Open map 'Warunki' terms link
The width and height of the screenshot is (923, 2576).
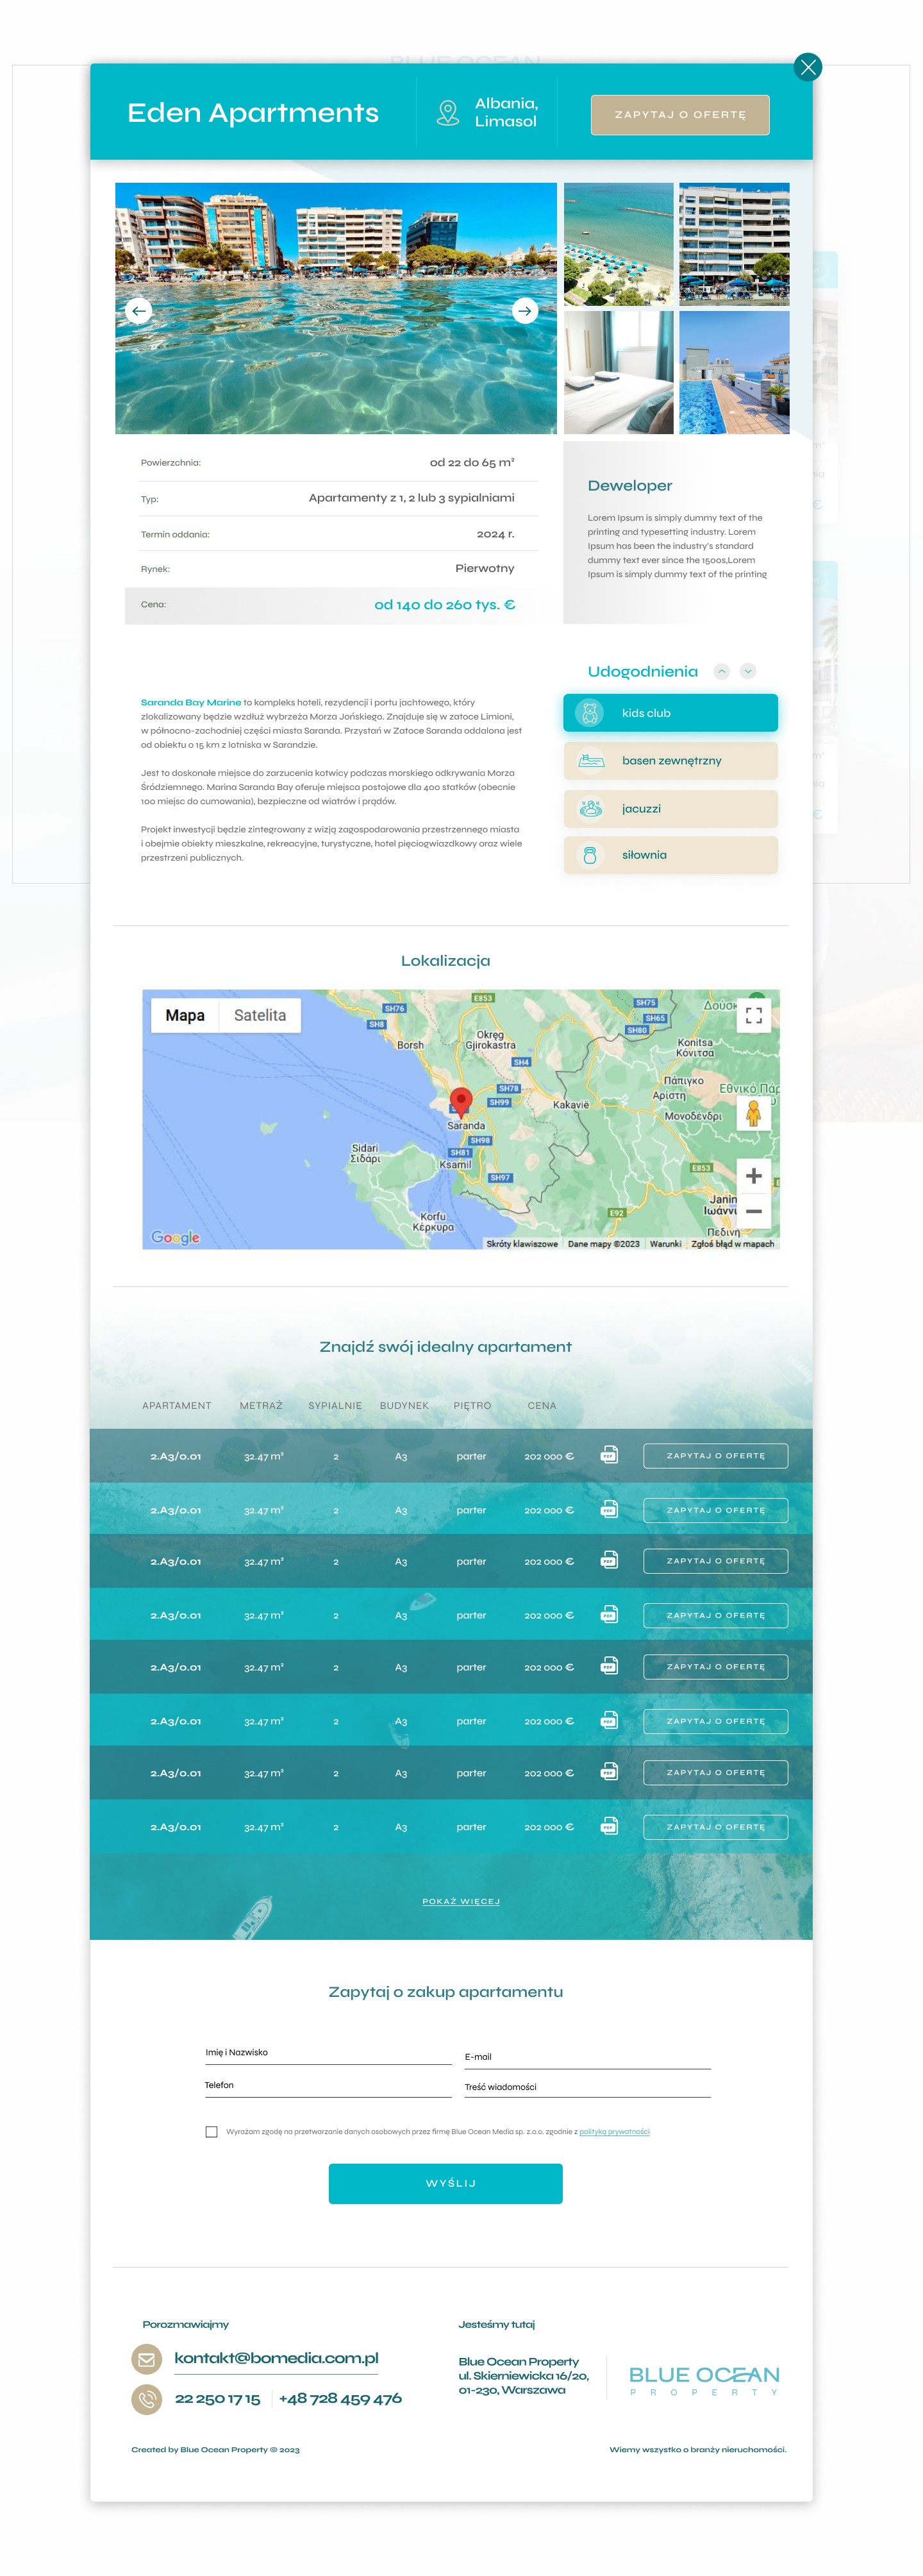pyautogui.click(x=665, y=1244)
